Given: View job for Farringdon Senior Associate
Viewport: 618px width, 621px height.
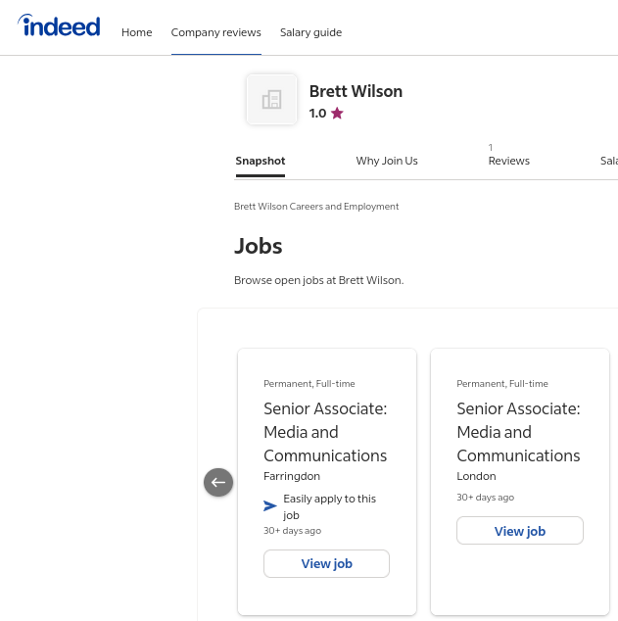Looking at the screenshot, I should coord(326,563).
